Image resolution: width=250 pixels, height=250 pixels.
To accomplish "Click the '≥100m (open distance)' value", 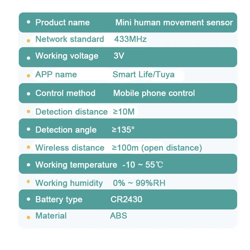I will (157, 148).
